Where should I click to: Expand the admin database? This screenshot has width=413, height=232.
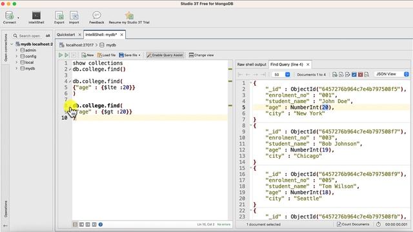click(16, 50)
